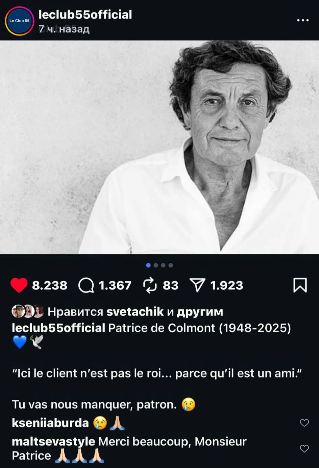Share post with paper plane icon
This screenshot has height=468, width=319.
(197, 285)
